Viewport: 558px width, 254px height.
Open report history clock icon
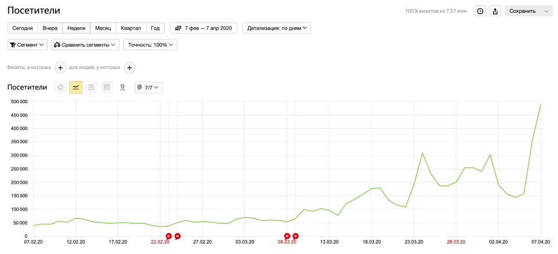[480, 11]
